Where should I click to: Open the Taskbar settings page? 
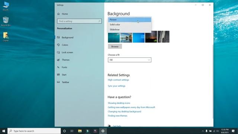point(65,82)
